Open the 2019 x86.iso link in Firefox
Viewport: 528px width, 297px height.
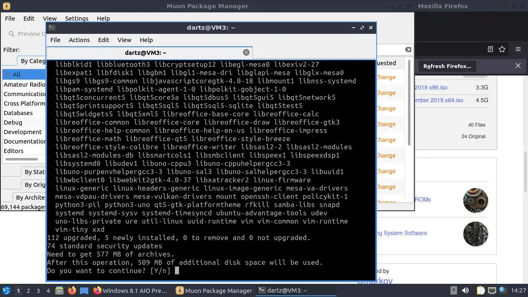[x=431, y=87]
